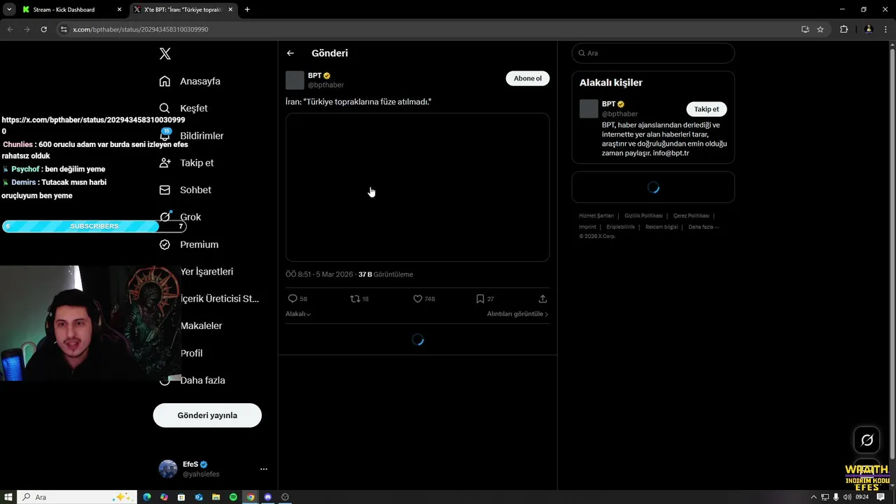Click the Ara search field on X
Image resolution: width=896 pixels, height=504 pixels.
[653, 53]
